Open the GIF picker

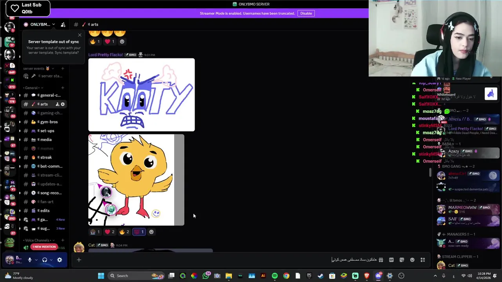pyautogui.click(x=391, y=260)
